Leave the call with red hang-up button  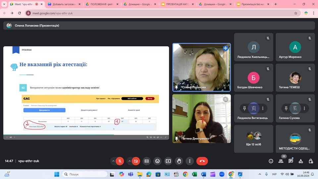202,161
